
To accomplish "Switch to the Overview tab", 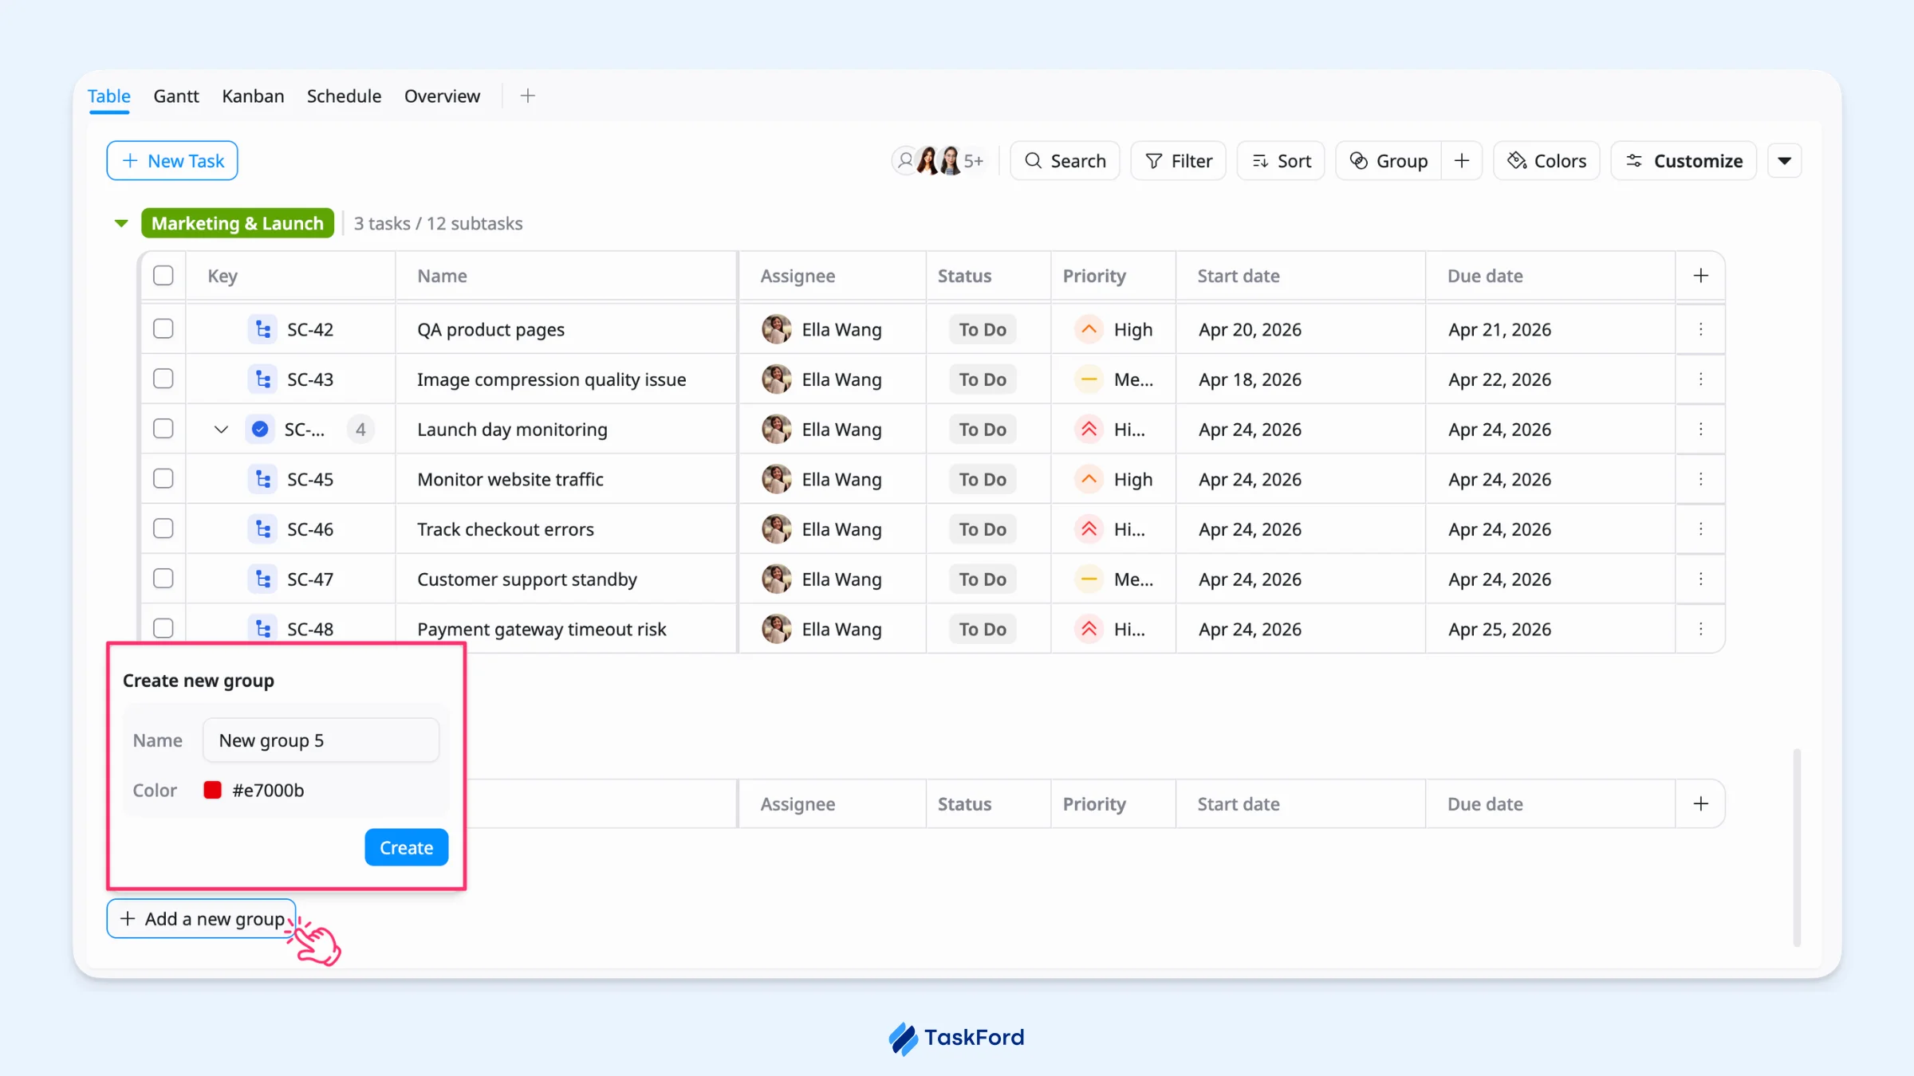I will pyautogui.click(x=442, y=96).
